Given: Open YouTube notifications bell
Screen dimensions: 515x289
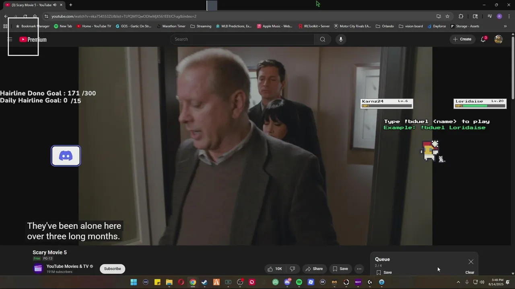Looking at the screenshot, I should pos(483,39).
